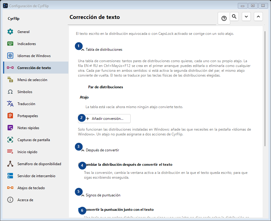Click the Traducción translate icon

point(10,104)
